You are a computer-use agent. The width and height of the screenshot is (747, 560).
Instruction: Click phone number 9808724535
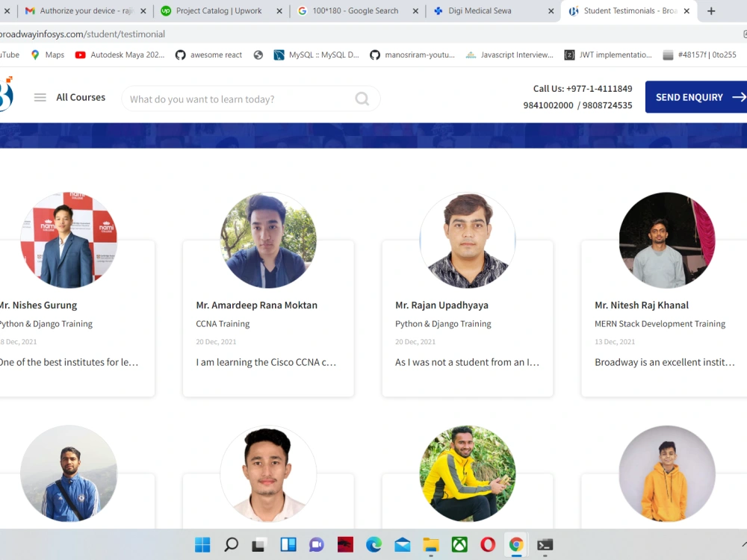point(607,105)
